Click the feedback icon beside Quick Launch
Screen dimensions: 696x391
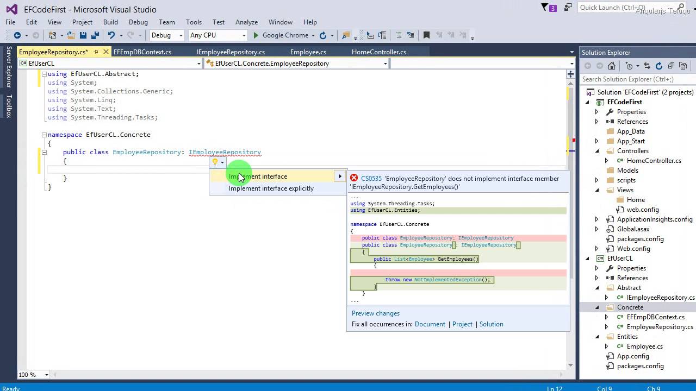point(568,8)
